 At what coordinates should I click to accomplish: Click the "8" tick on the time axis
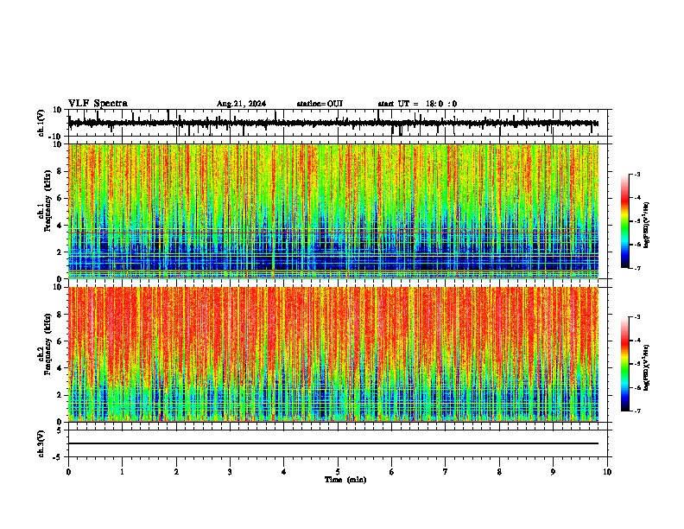tap(499, 472)
